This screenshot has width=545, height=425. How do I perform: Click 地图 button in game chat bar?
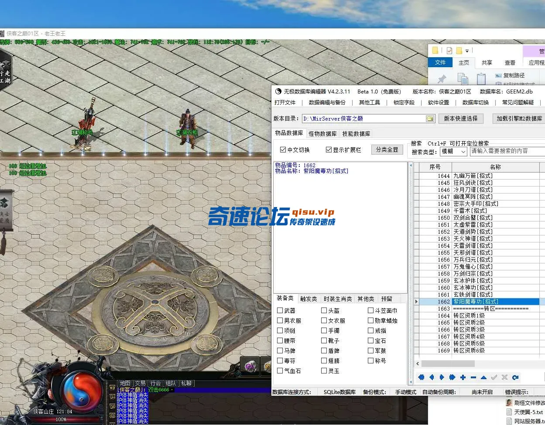pos(125,383)
